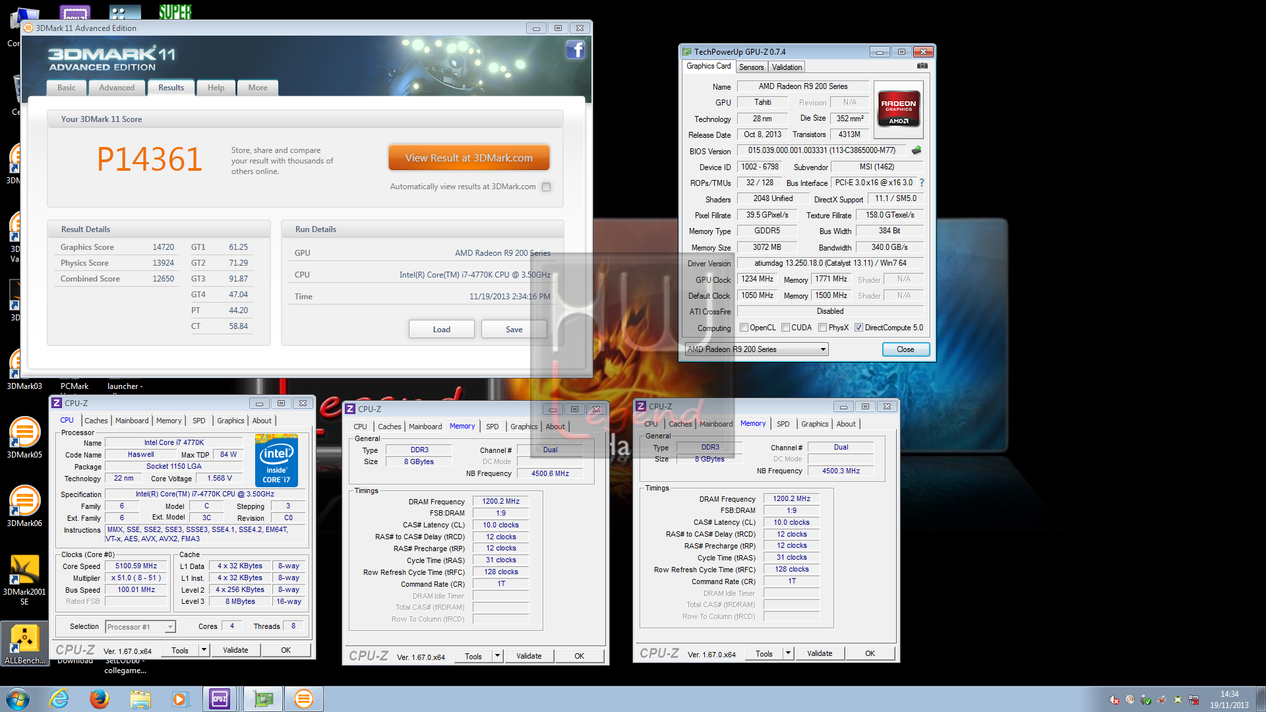
Task: Open the More tab in 3DMark 11
Action: click(258, 88)
